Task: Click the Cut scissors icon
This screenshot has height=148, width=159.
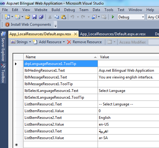Action: [50, 17]
